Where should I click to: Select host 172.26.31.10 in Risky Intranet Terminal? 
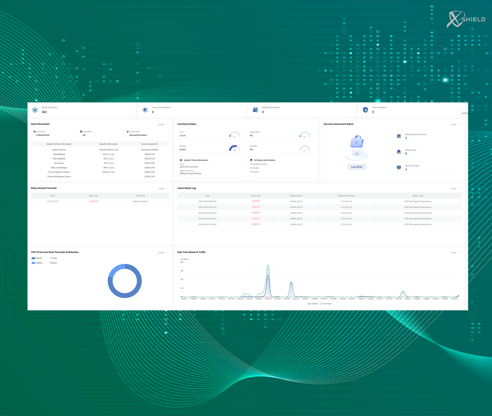coord(53,201)
